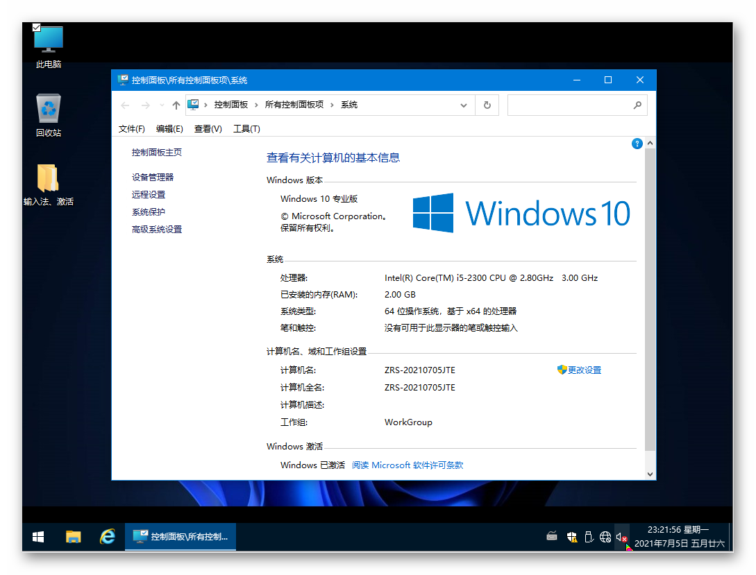Click the processor text Intel(R) Core(TM) i5-2300
The image size is (756, 575).
[492, 278]
